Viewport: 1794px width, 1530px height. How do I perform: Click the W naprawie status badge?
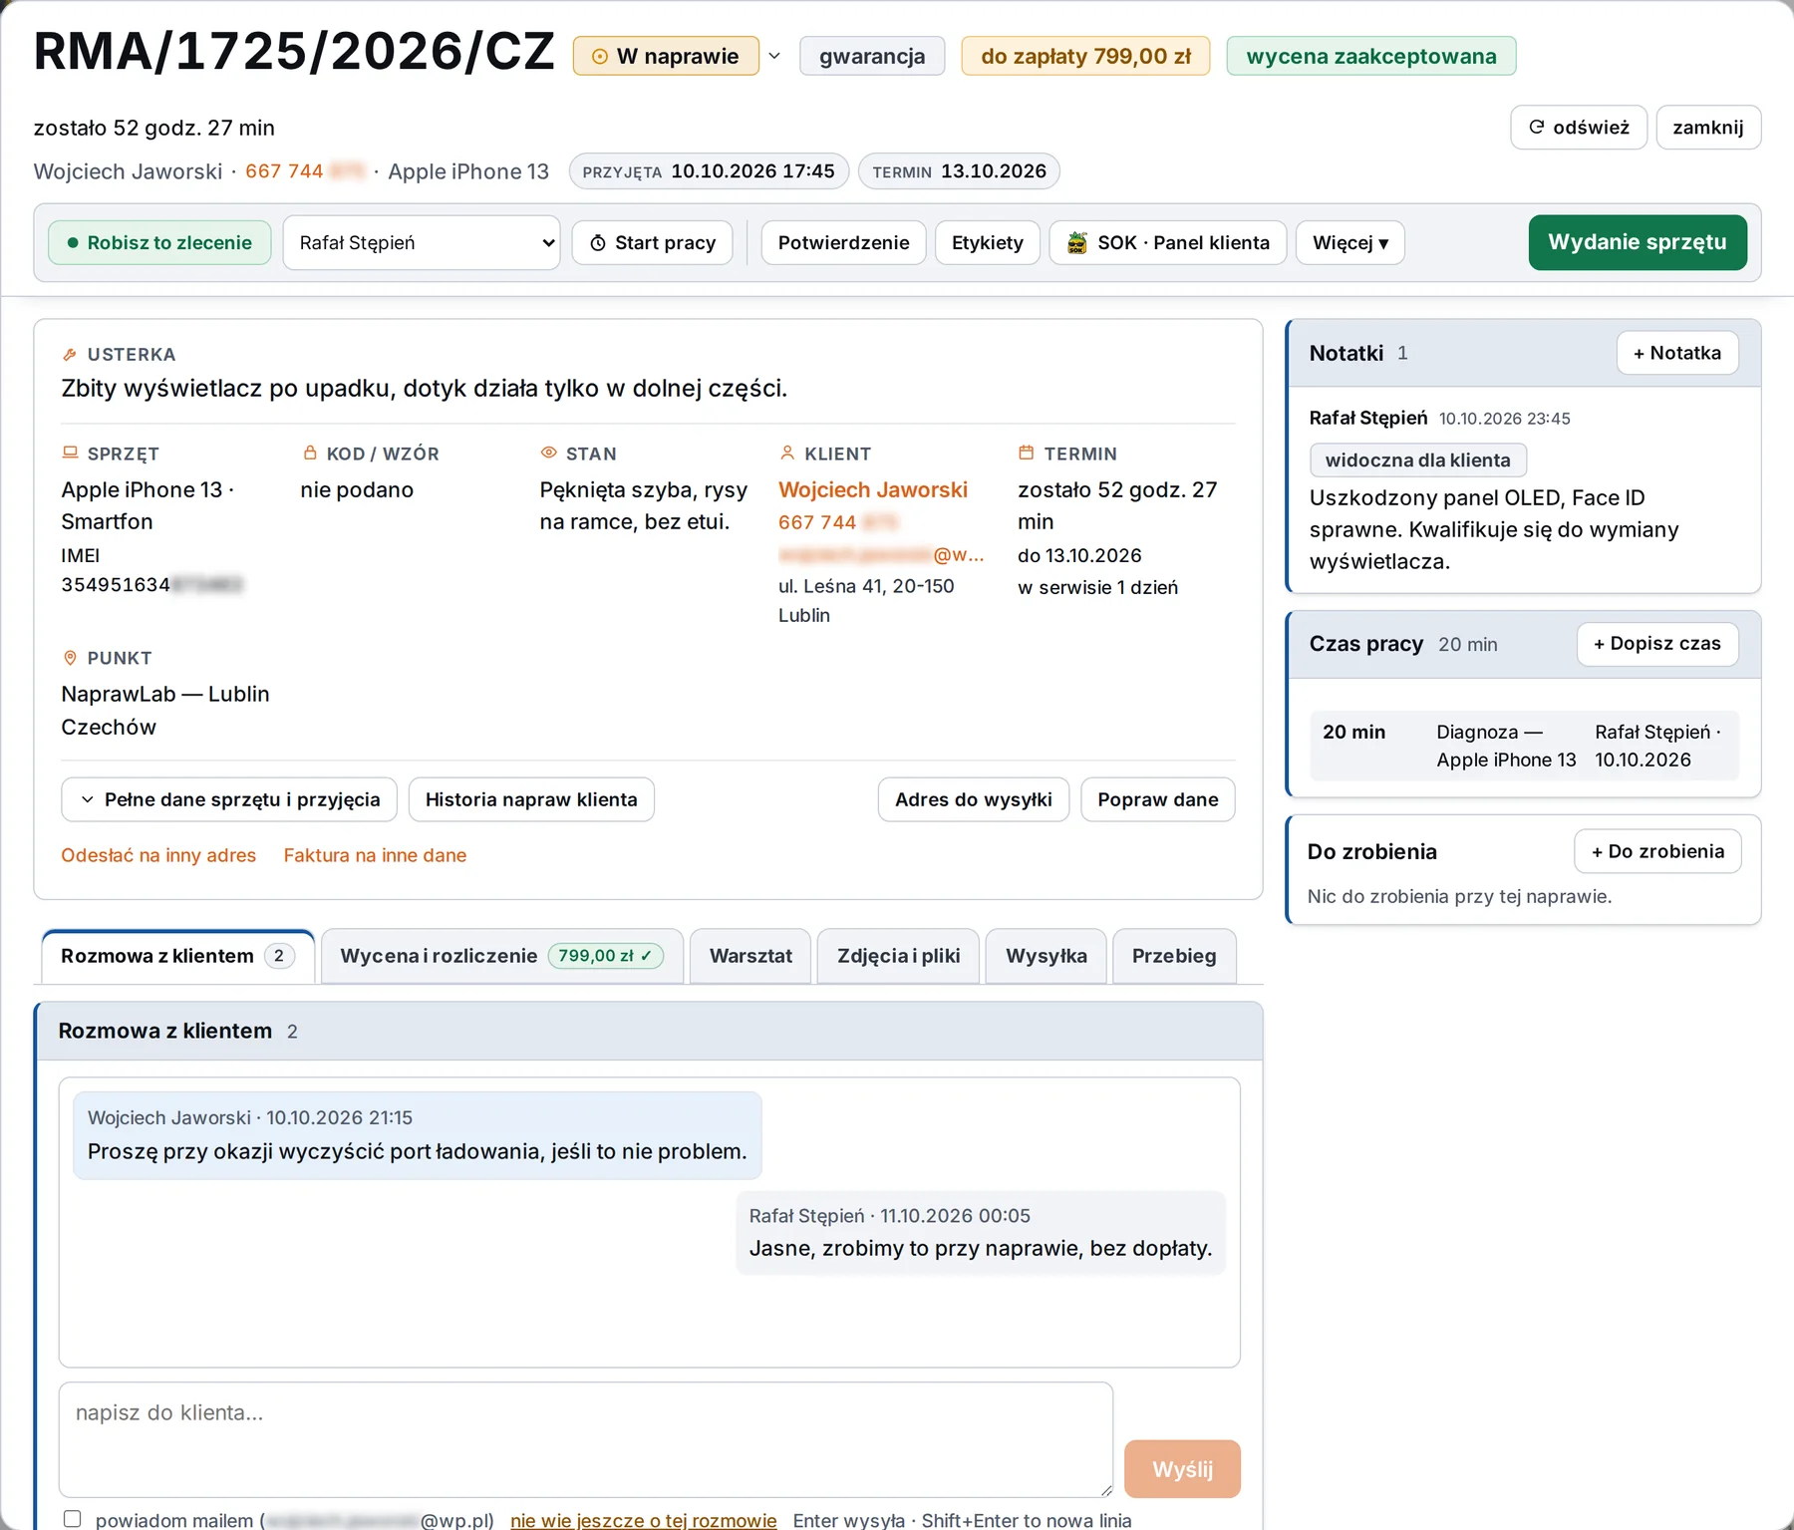[x=666, y=56]
